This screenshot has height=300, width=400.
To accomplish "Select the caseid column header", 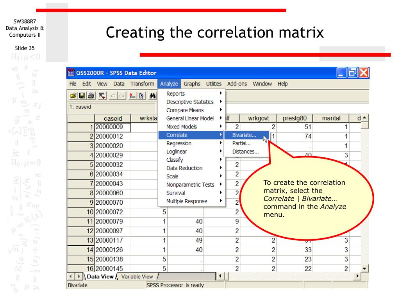I will [112, 118].
